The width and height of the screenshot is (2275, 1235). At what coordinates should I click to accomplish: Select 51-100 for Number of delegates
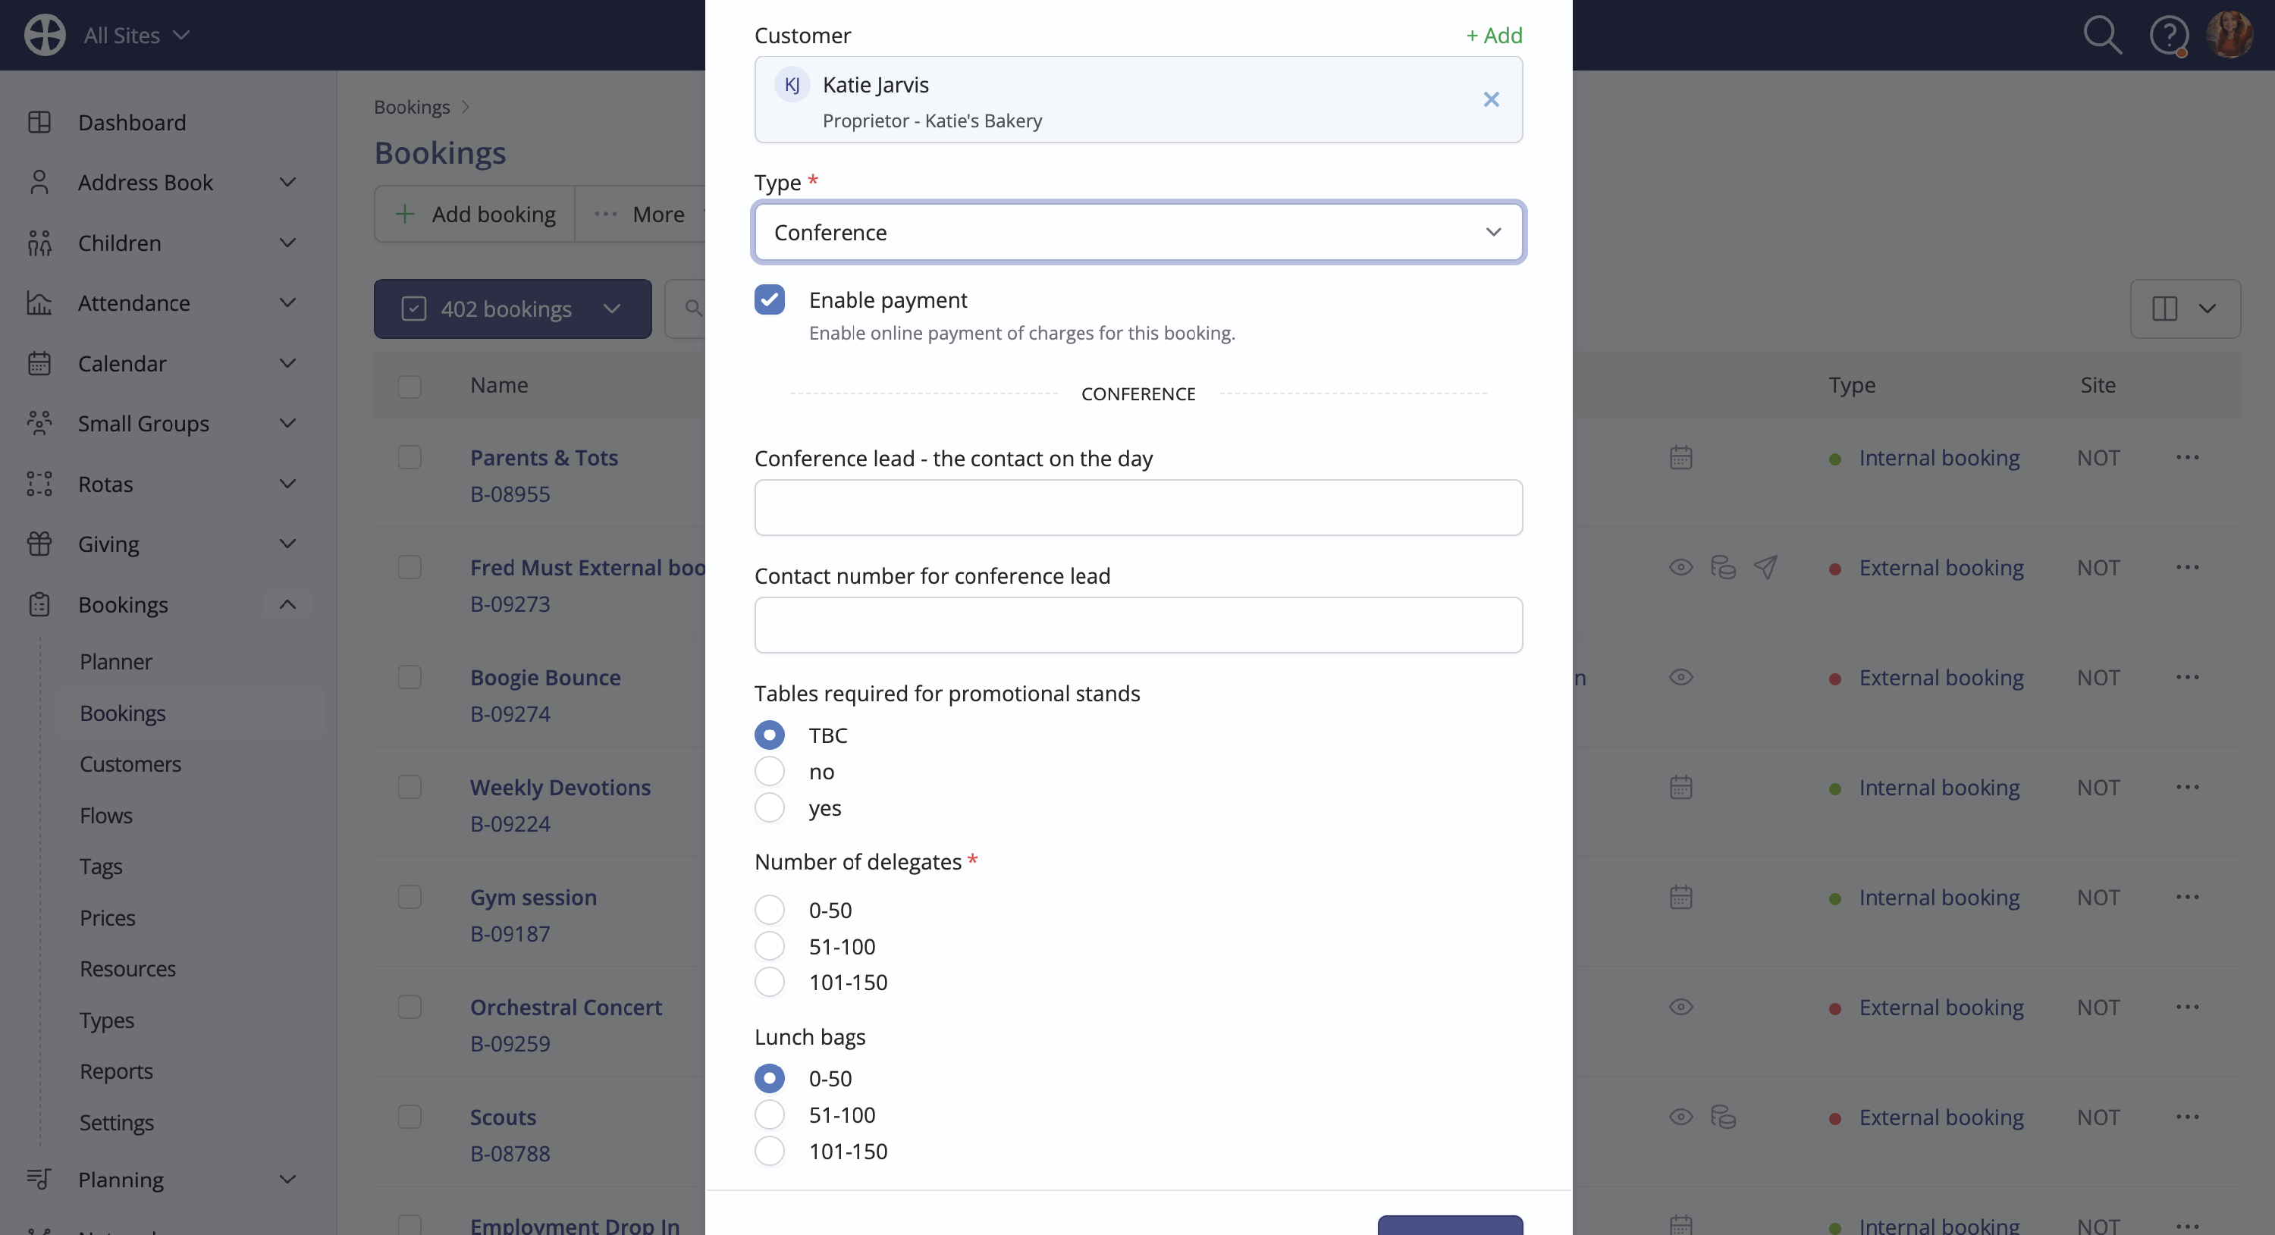(769, 946)
